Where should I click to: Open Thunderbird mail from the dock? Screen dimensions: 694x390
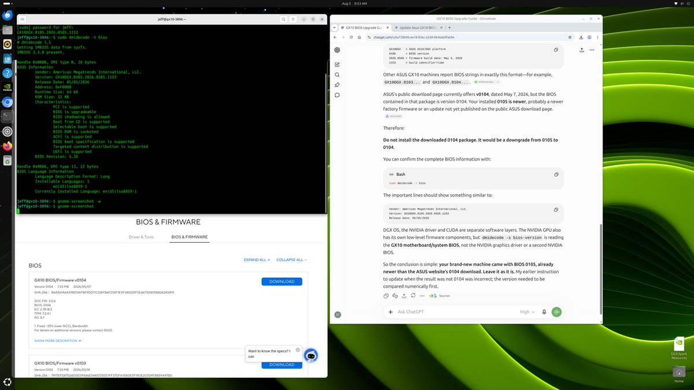coord(8,14)
